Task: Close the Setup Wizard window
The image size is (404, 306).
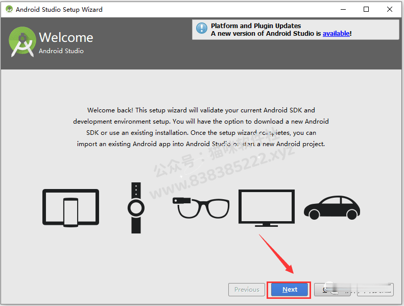Action: [x=390, y=9]
